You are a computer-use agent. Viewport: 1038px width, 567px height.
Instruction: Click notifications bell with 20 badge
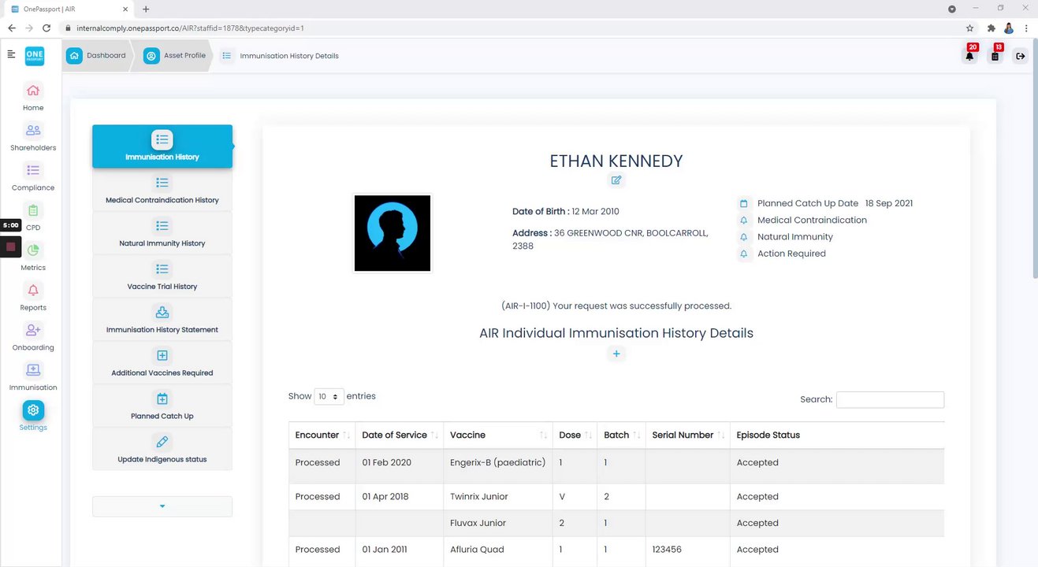pyautogui.click(x=969, y=56)
